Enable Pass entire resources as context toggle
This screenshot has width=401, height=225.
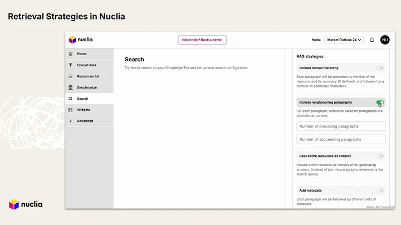(x=380, y=156)
